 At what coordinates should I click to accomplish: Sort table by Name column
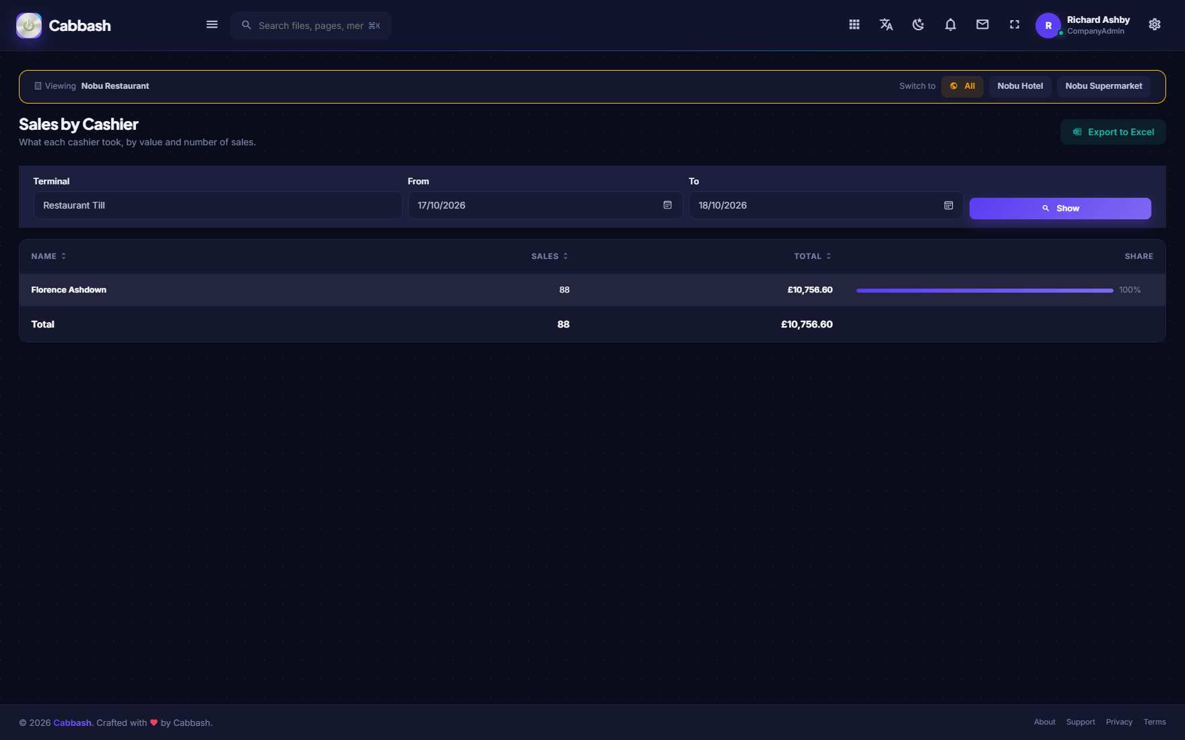click(x=48, y=256)
